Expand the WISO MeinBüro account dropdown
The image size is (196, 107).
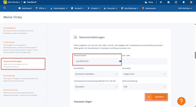tap(185, 8)
